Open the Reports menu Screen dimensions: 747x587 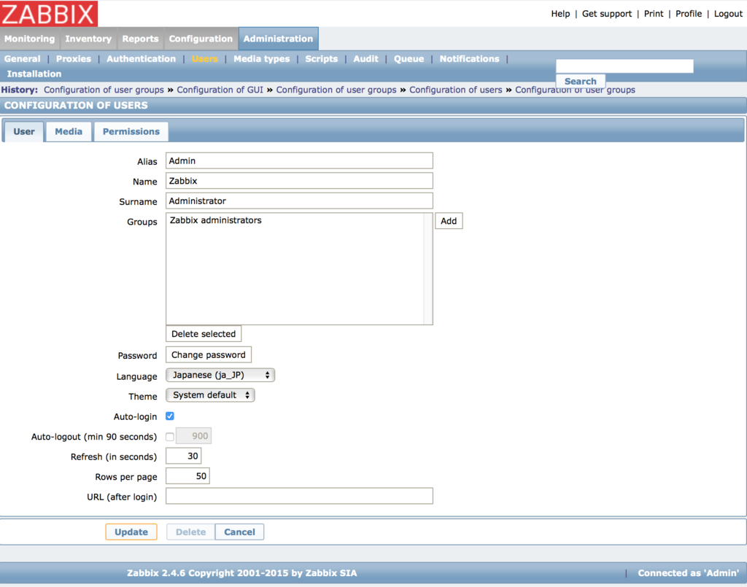coord(140,39)
